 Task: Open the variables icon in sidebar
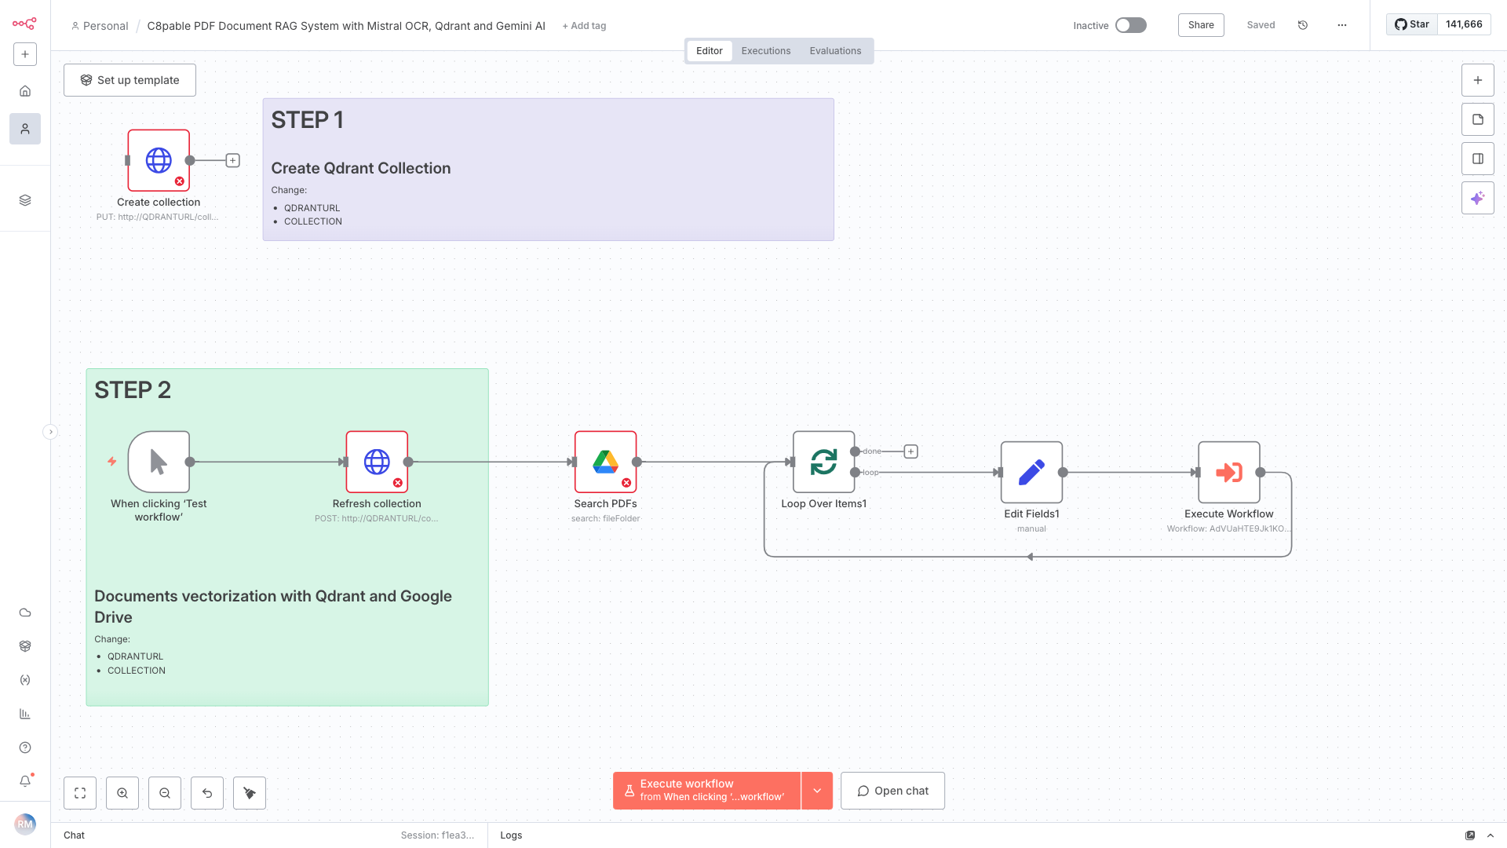(25, 680)
